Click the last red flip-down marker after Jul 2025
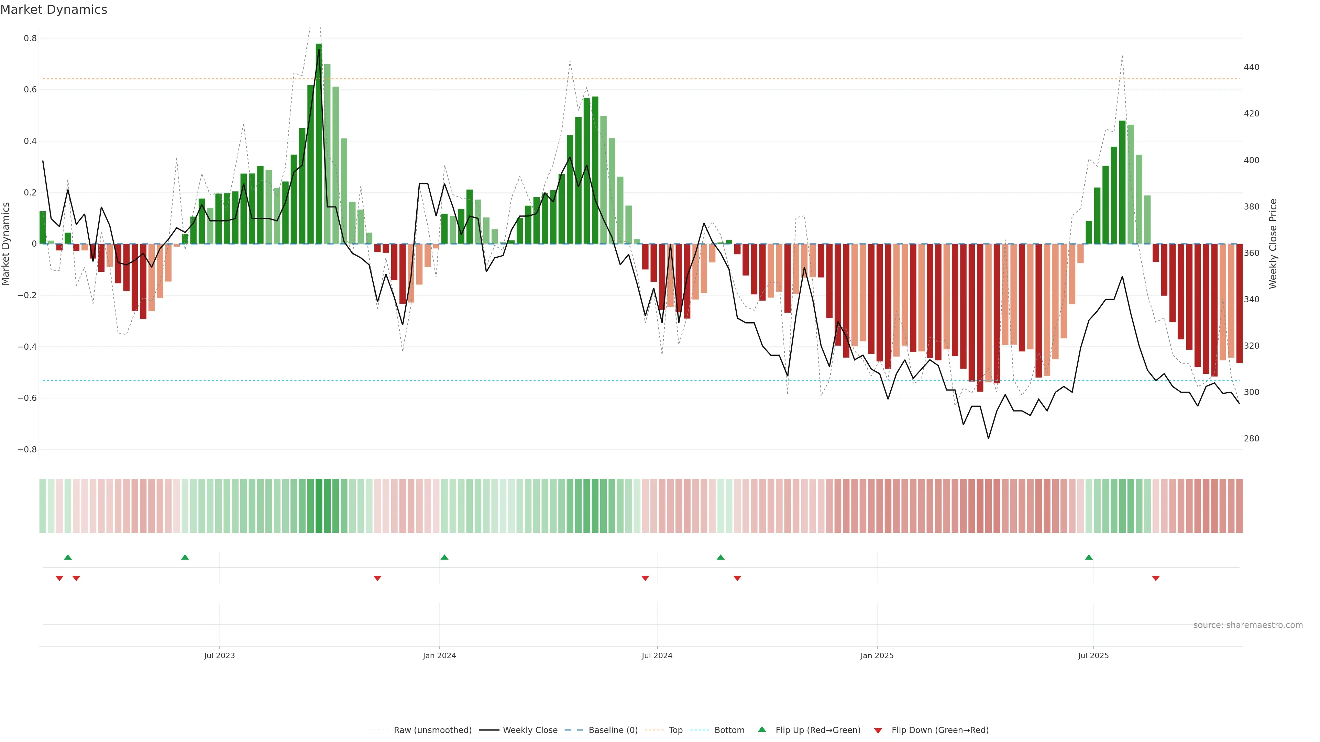The image size is (1320, 742). (x=1155, y=578)
